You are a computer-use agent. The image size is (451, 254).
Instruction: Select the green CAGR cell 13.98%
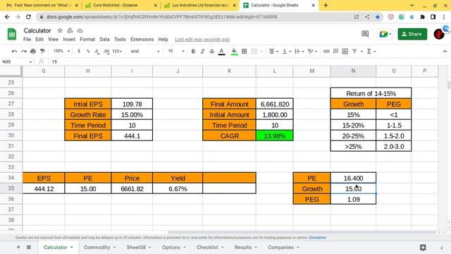pos(274,135)
